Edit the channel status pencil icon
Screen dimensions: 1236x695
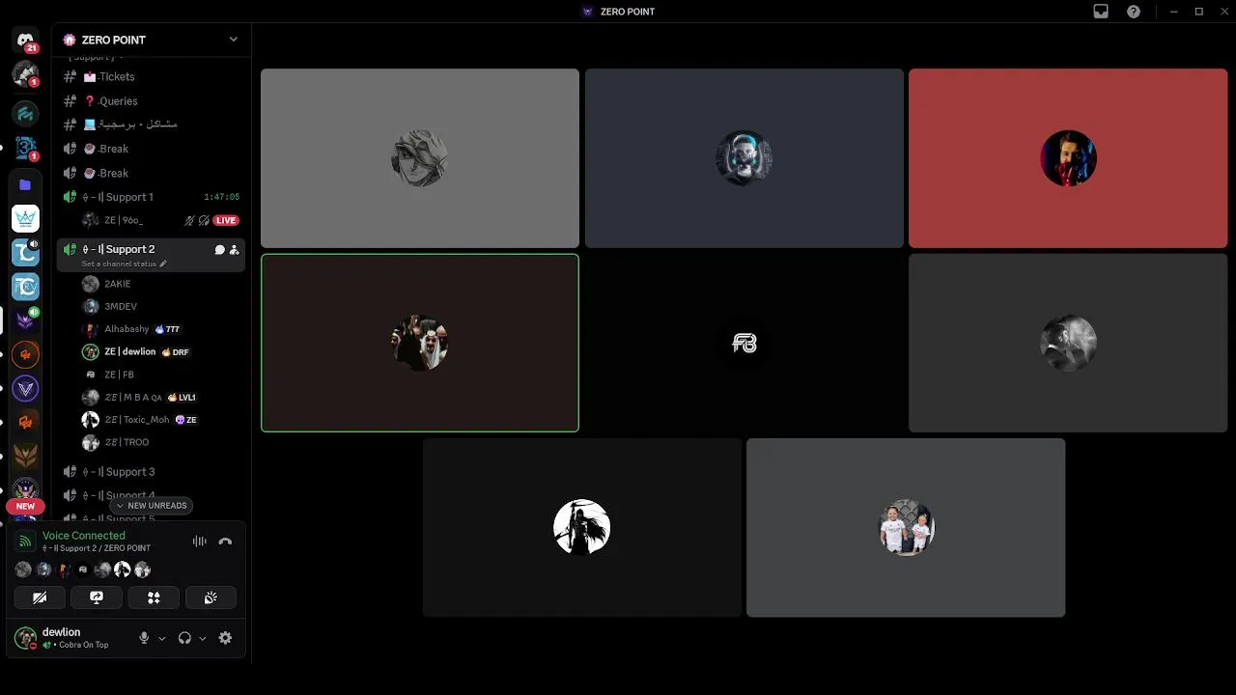(163, 264)
